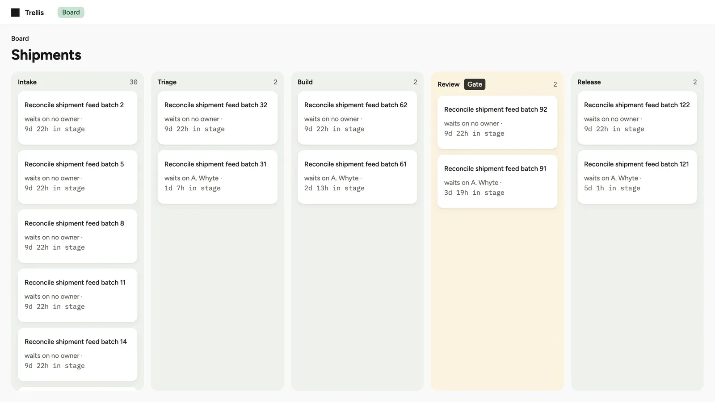The height and width of the screenshot is (402, 715).
Task: Select the Intake column header
Action: click(27, 82)
